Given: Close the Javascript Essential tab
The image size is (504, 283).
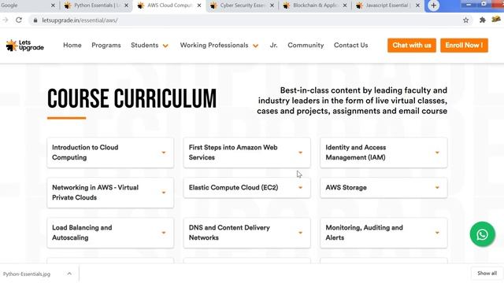Looking at the screenshot, I should (417, 6).
